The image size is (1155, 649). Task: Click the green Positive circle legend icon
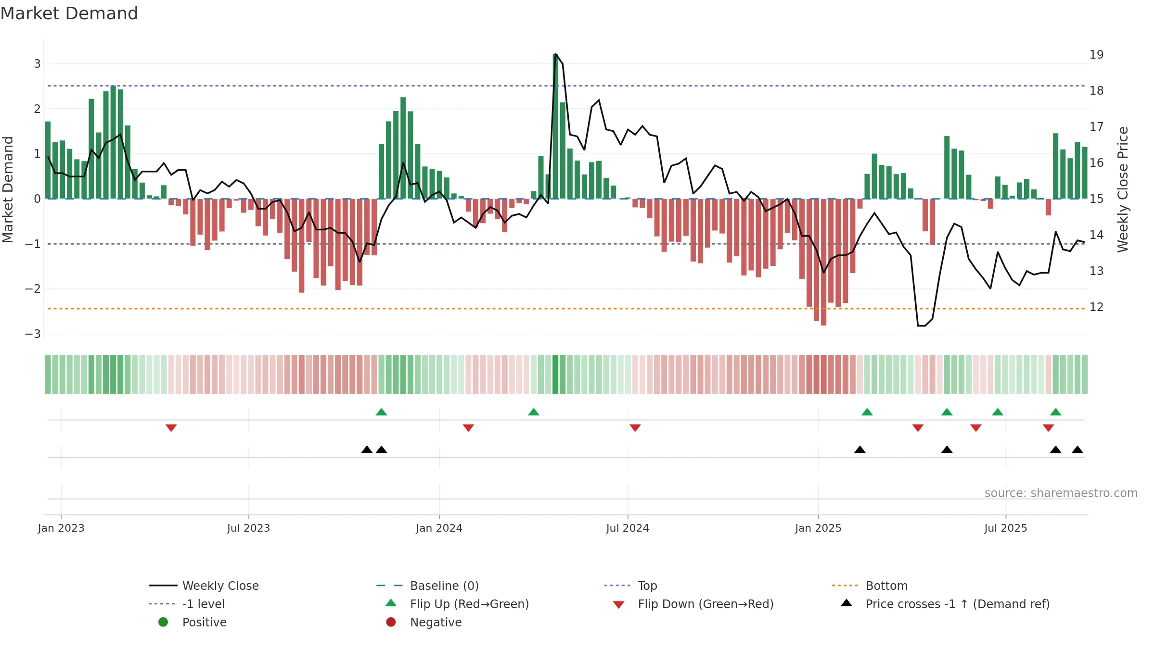click(163, 622)
